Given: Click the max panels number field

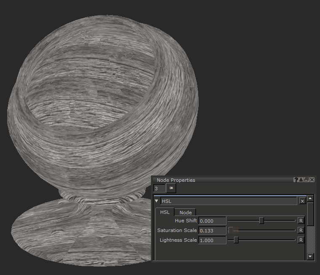Looking at the screenshot, I should click(x=159, y=188).
